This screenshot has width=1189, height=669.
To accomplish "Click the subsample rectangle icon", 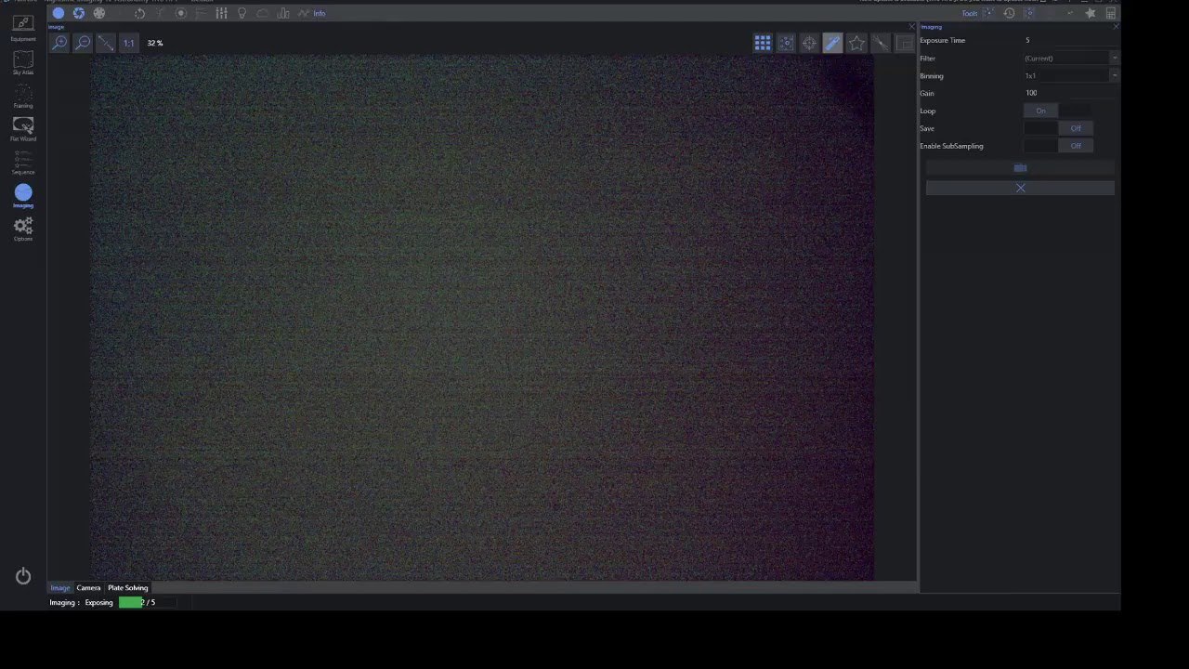I will 903,43.
